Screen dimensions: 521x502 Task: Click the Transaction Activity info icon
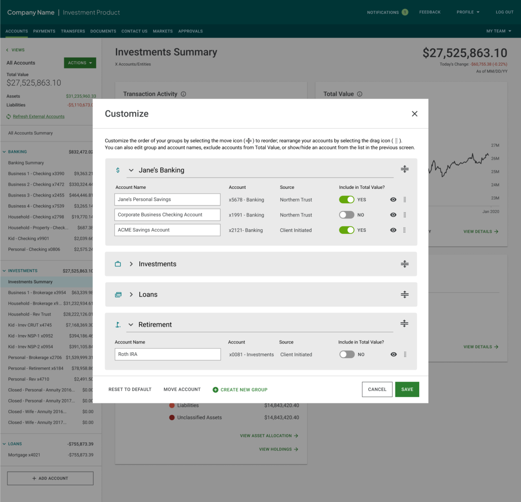point(183,94)
